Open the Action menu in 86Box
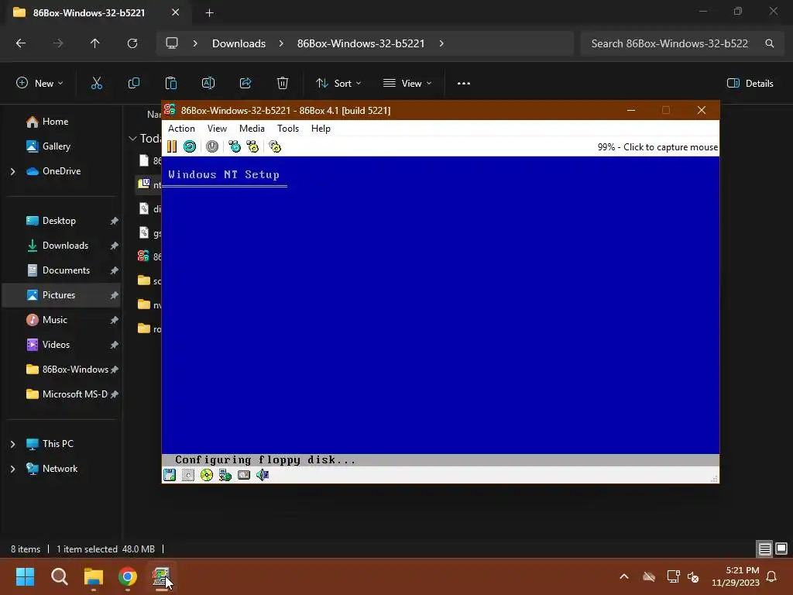The image size is (793, 595). [x=181, y=129]
